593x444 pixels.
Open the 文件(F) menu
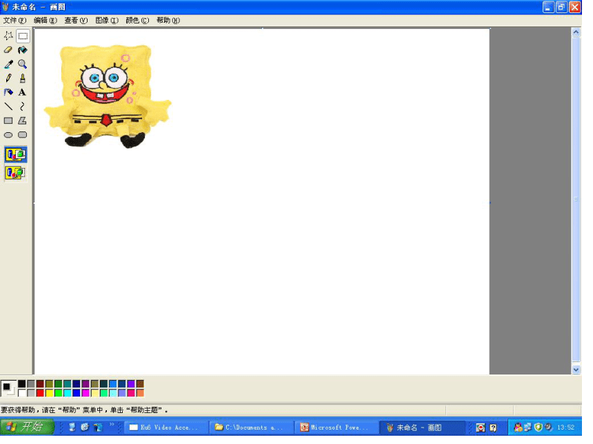point(14,21)
